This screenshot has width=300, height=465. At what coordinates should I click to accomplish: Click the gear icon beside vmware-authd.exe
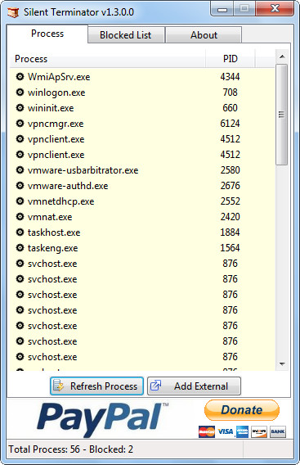[20, 186]
